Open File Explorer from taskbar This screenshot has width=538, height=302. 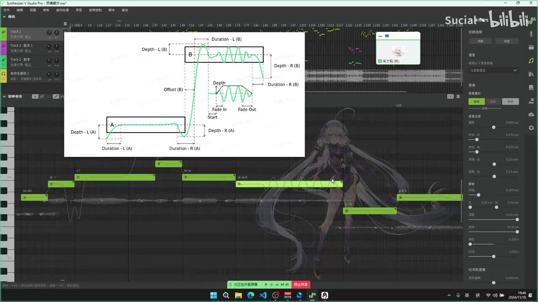[x=238, y=295]
